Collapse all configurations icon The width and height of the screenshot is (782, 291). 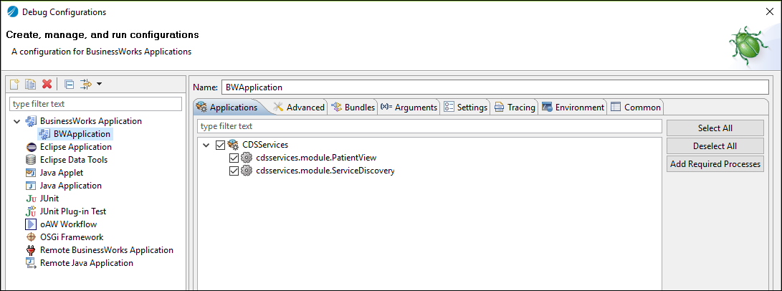[x=70, y=84]
